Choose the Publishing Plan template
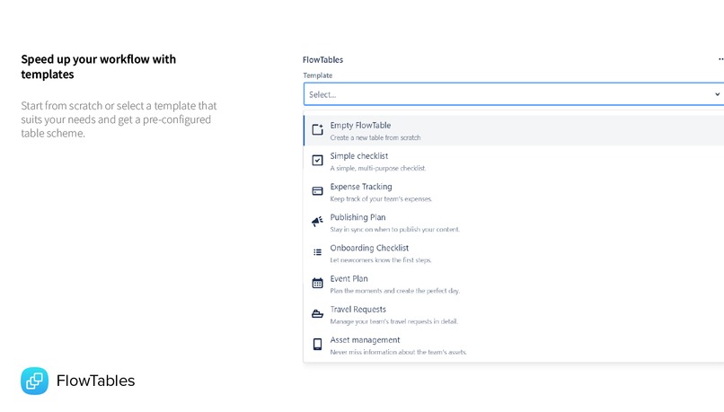724x412 pixels. coord(514,223)
